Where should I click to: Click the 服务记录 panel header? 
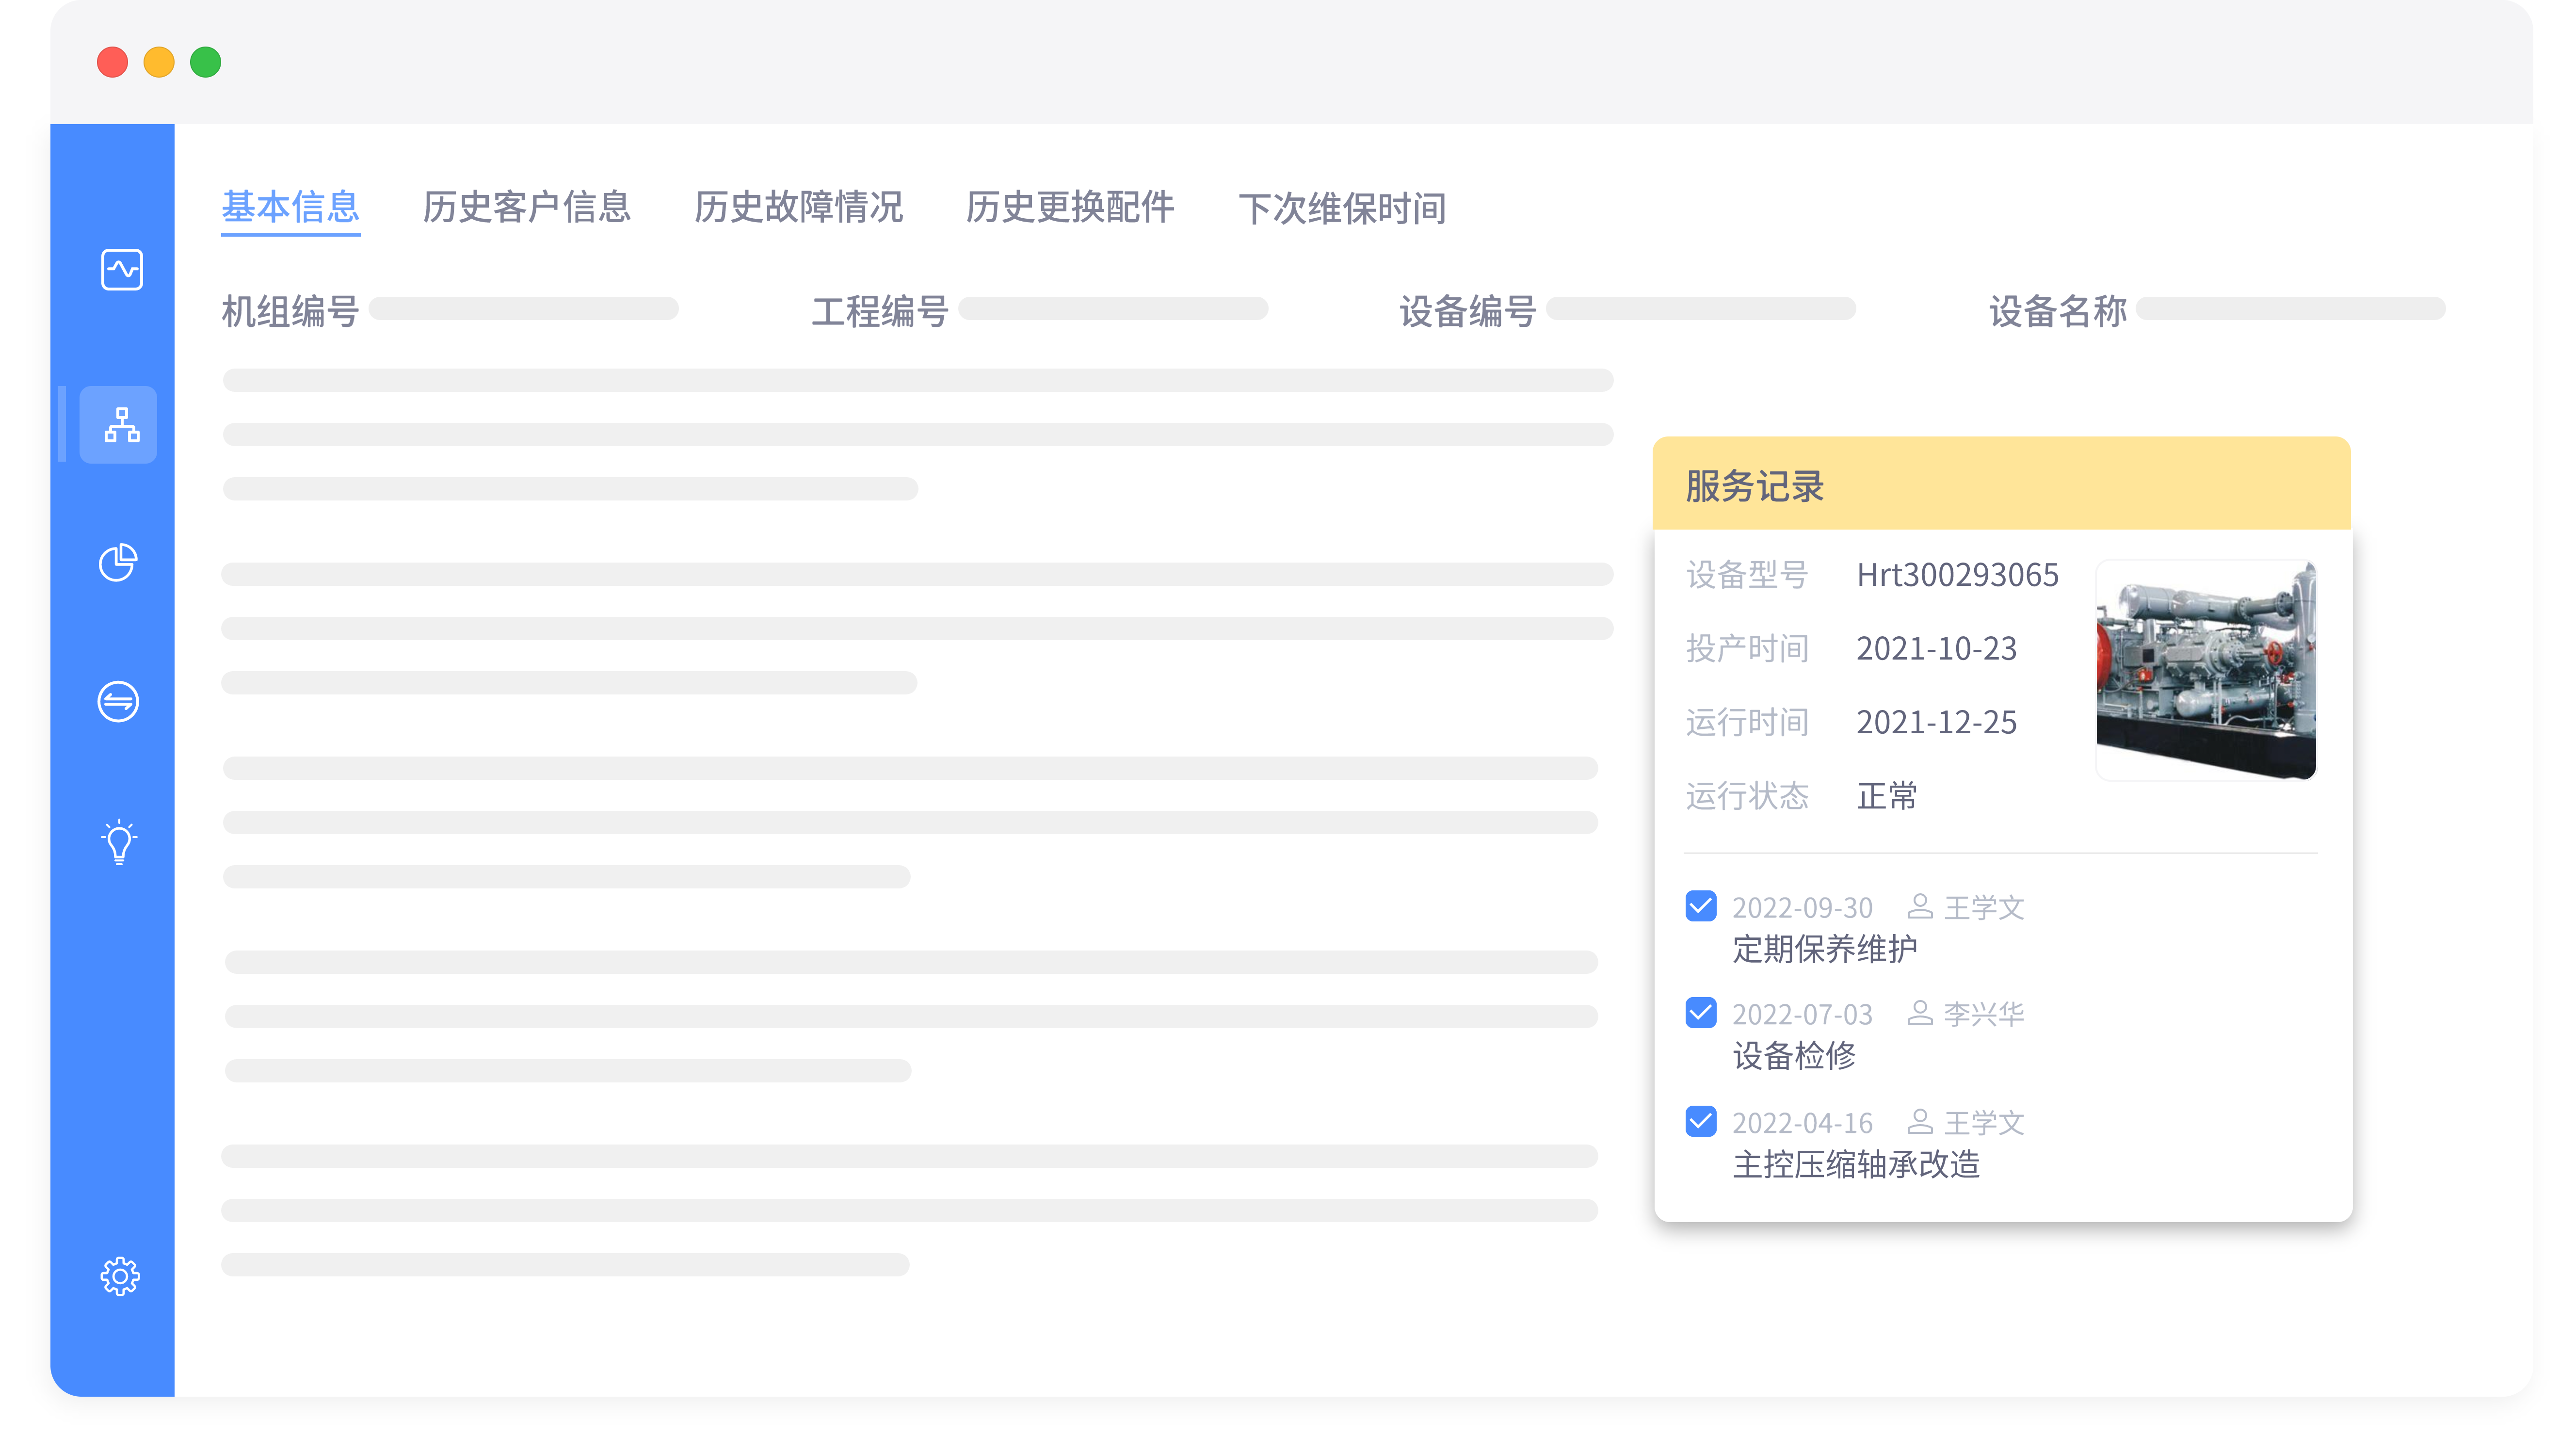(2001, 484)
